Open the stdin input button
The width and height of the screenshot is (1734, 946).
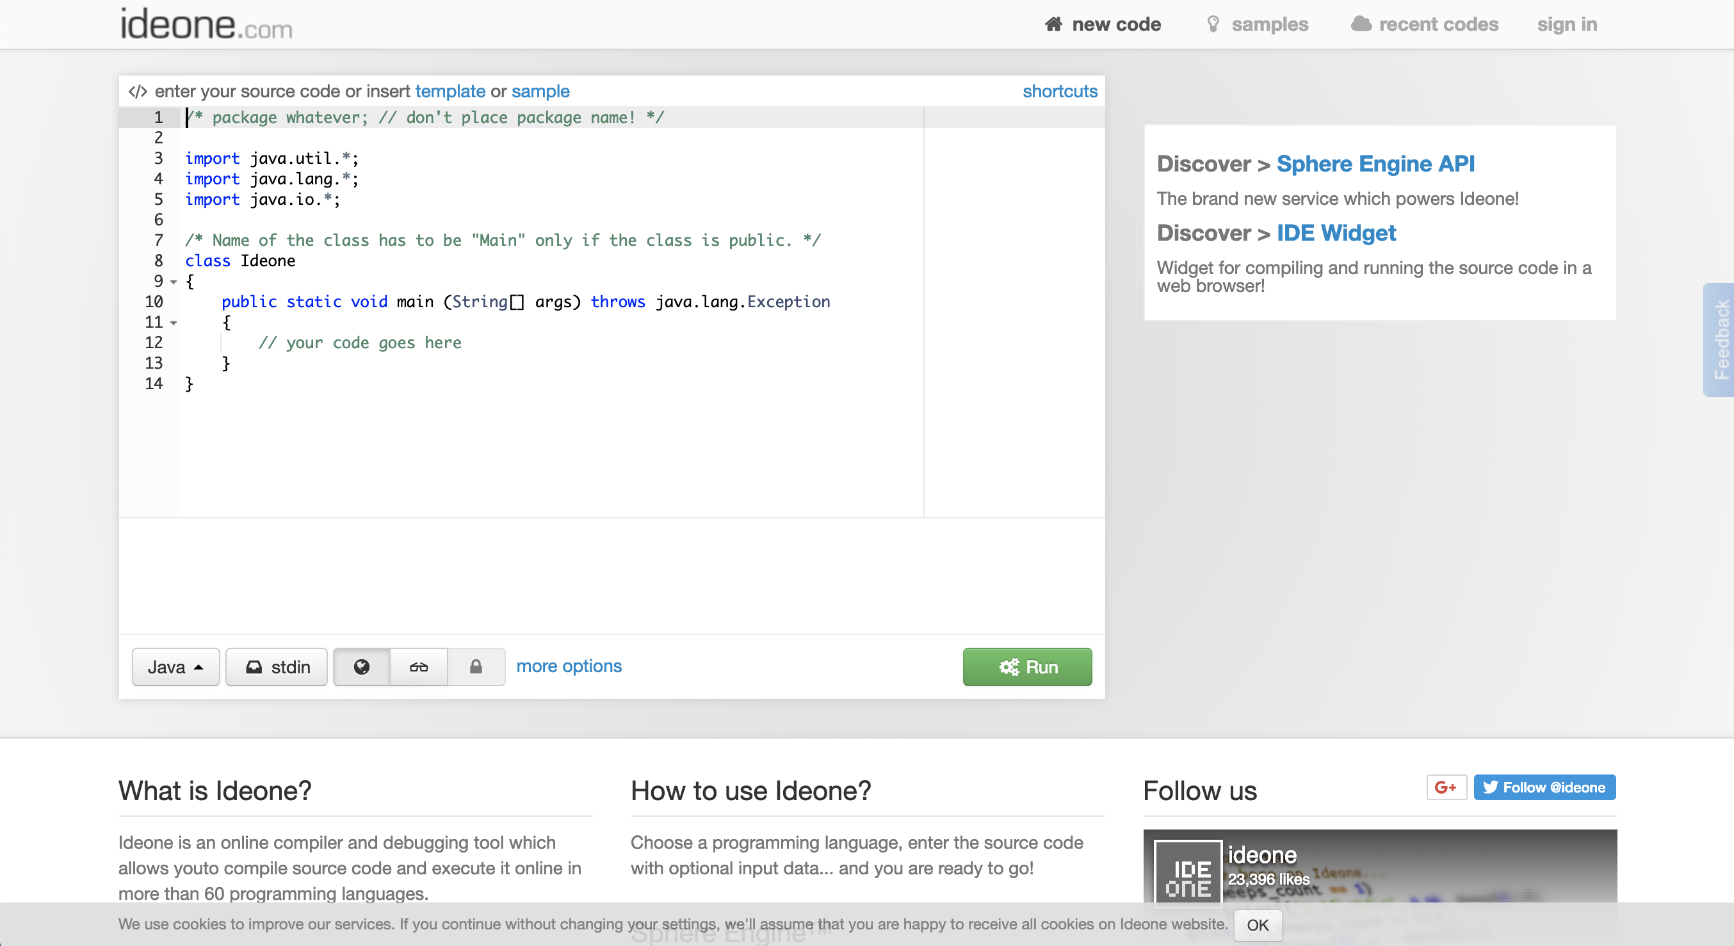pyautogui.click(x=277, y=667)
